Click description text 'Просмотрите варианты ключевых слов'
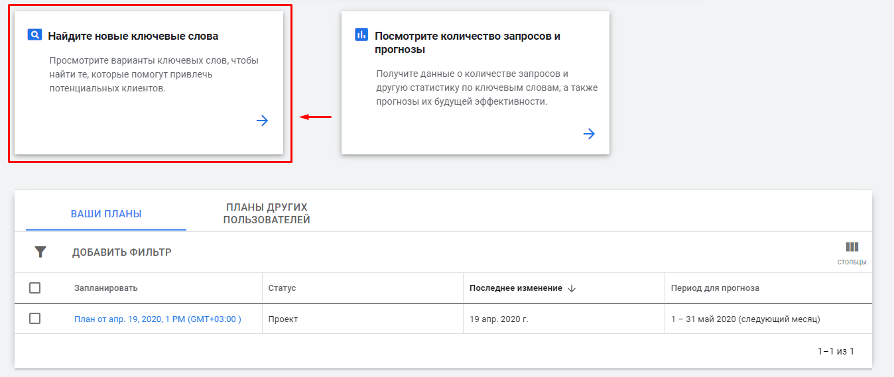This screenshot has width=894, height=377. (154, 74)
